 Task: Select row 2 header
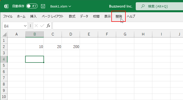[x=4, y=47]
